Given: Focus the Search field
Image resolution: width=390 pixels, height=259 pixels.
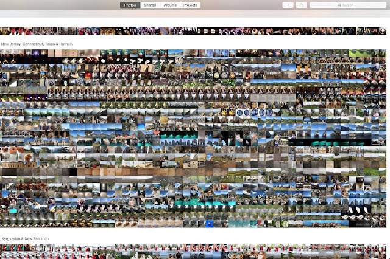Looking at the screenshot, I should 348,5.
